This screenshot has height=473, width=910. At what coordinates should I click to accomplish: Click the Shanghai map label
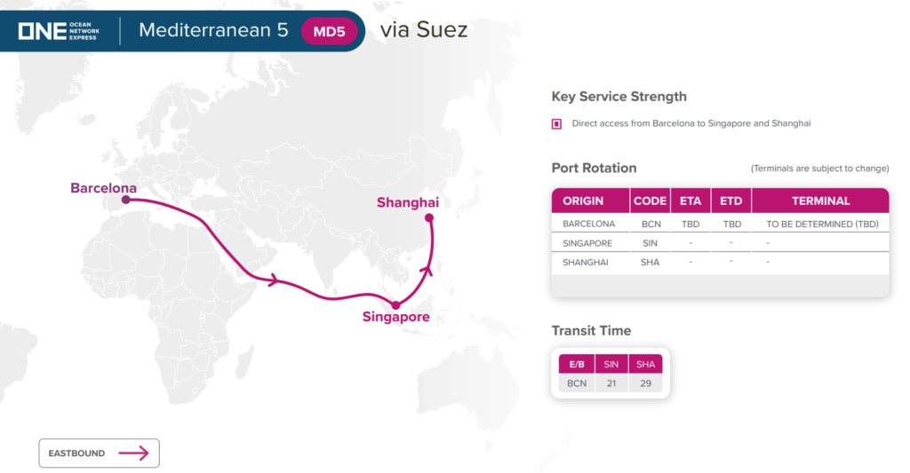(408, 202)
